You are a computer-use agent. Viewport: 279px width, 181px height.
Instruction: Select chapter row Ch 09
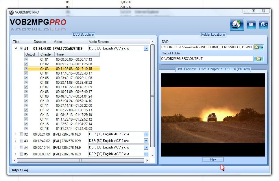point(62,96)
